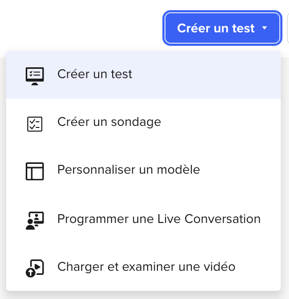Choose Créer un sondage from the menu
Viewport: 289px width, 299px height.
coord(143,122)
